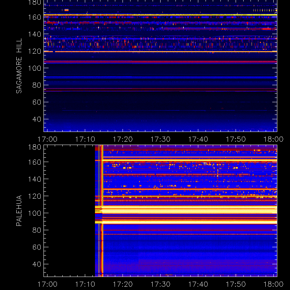Screen dimensions: 290x290
Task: Pick the 140 tick label on Palehua plot
Action: tap(34, 179)
